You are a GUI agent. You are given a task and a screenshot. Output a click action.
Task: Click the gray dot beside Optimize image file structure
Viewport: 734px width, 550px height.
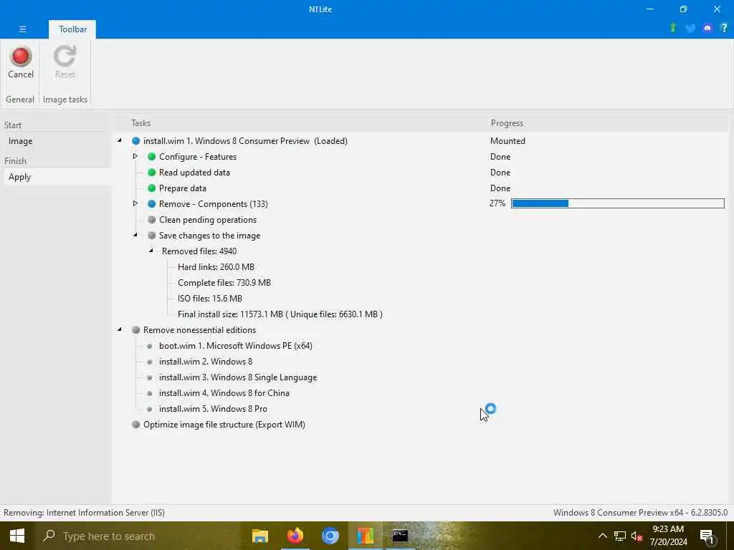click(135, 425)
